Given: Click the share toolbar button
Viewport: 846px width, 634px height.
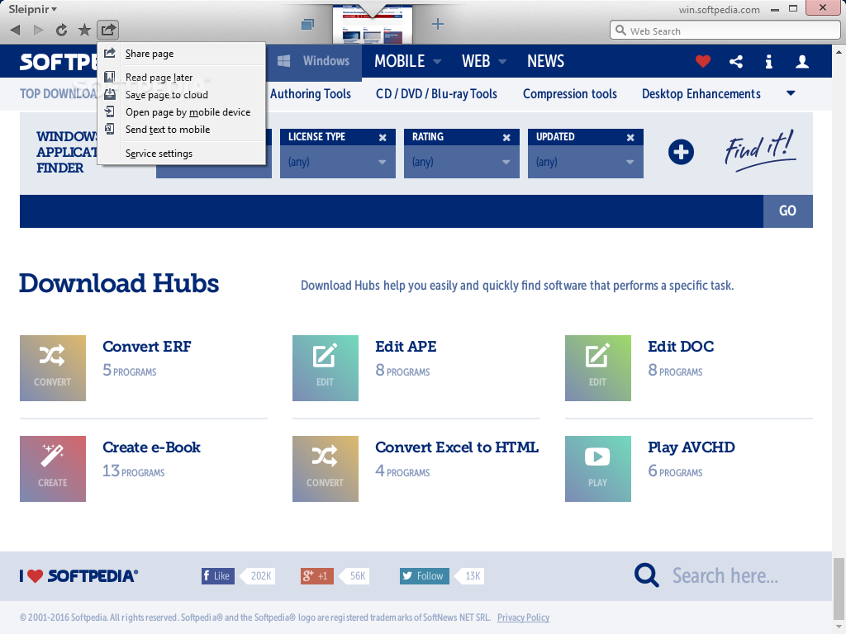Looking at the screenshot, I should coord(108,30).
